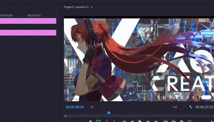Image resolution: width=214 pixels, height=122 pixels.
Task: Click the blue 00;00;08;09 playhead timecode
Action: tap(75, 107)
